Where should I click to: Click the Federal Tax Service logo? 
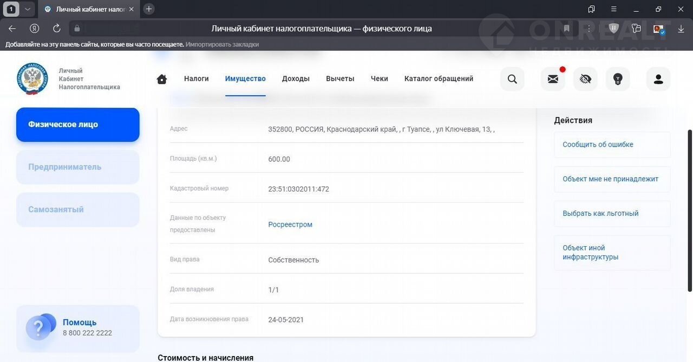32,78
